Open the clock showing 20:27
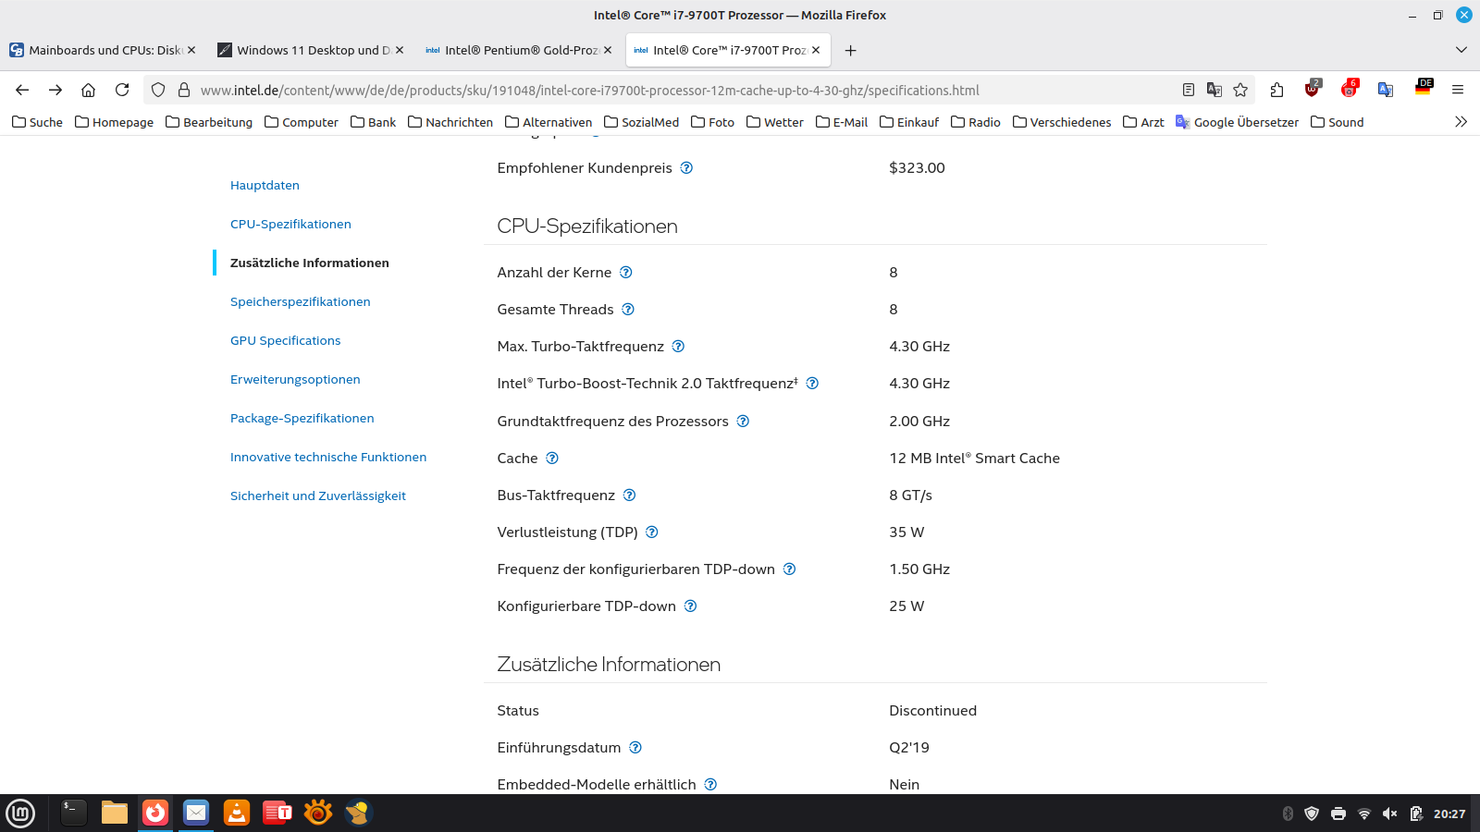Image resolution: width=1480 pixels, height=832 pixels. 1449,814
